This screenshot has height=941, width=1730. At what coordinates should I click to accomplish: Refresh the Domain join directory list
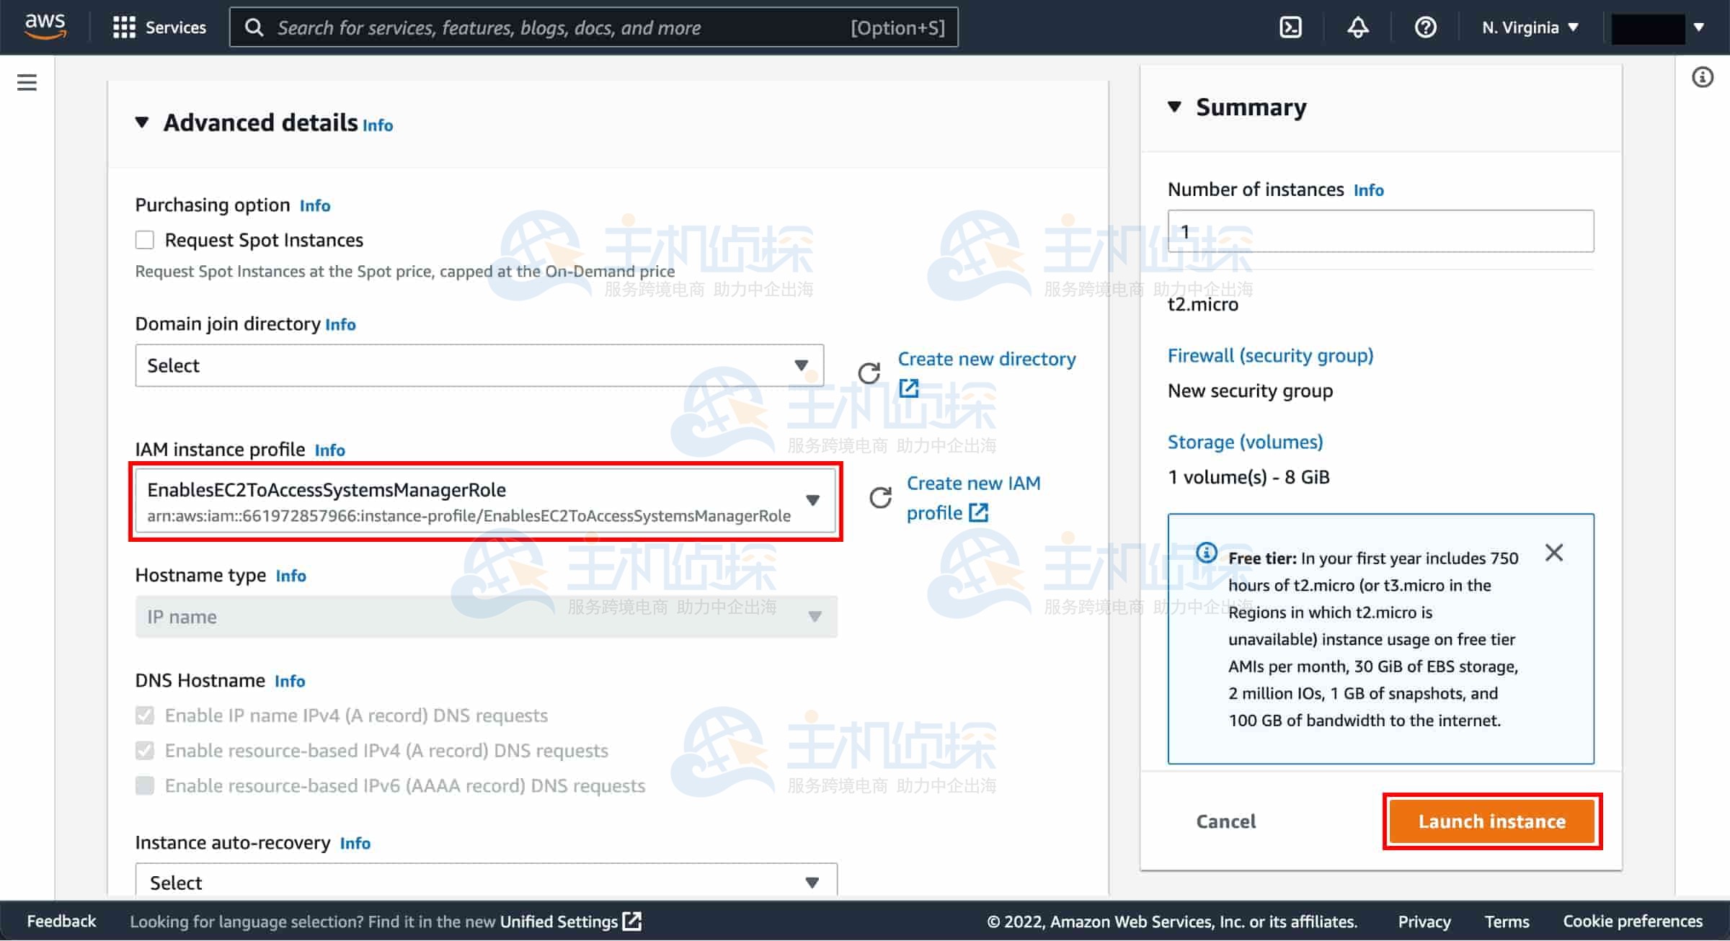tap(869, 373)
